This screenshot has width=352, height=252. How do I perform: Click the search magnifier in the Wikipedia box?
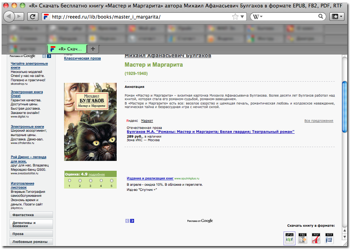pyautogui.click(x=321, y=17)
